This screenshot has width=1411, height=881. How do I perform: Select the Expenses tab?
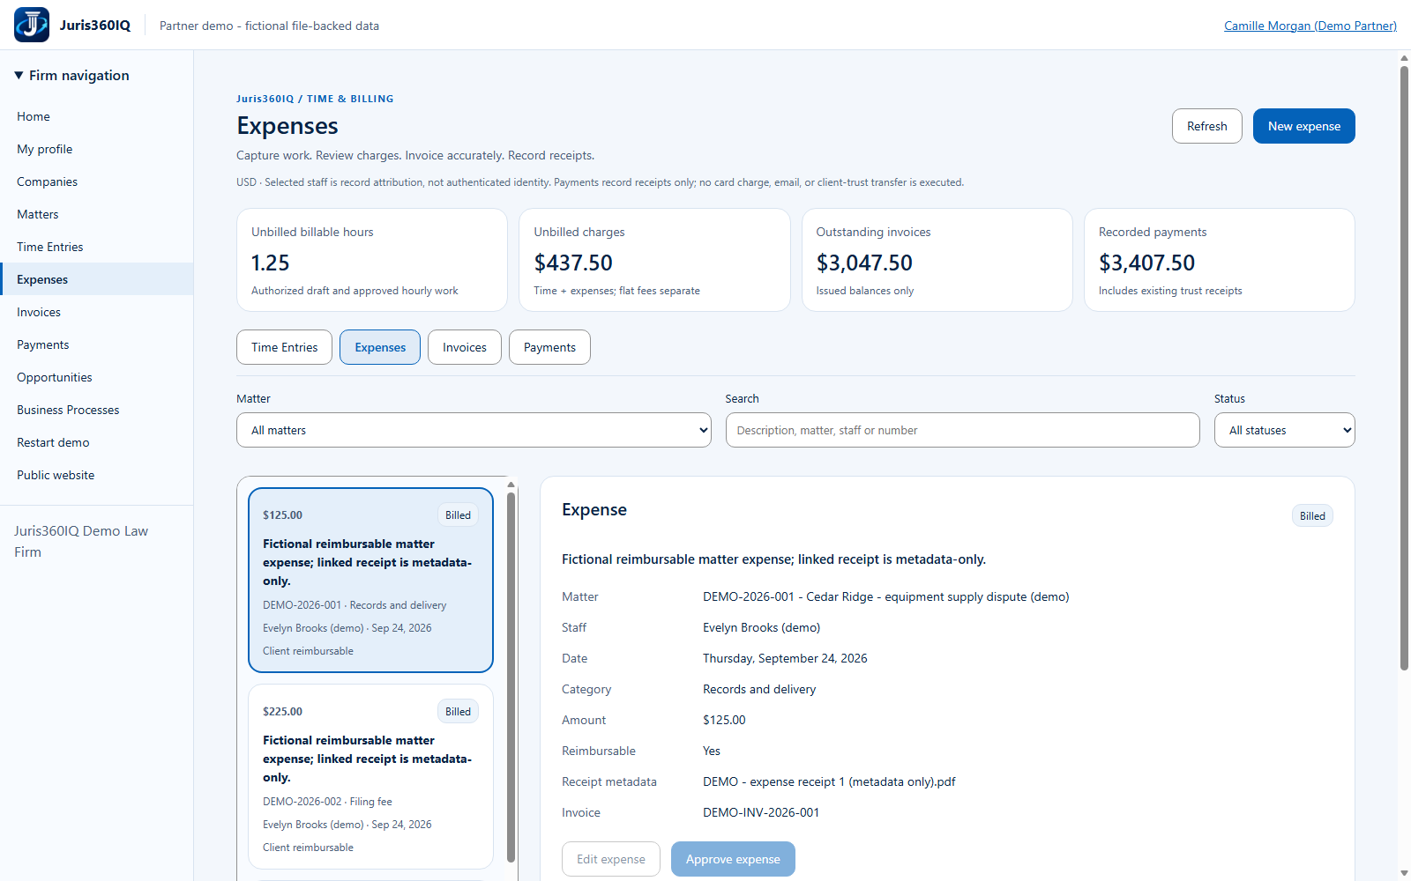(380, 347)
